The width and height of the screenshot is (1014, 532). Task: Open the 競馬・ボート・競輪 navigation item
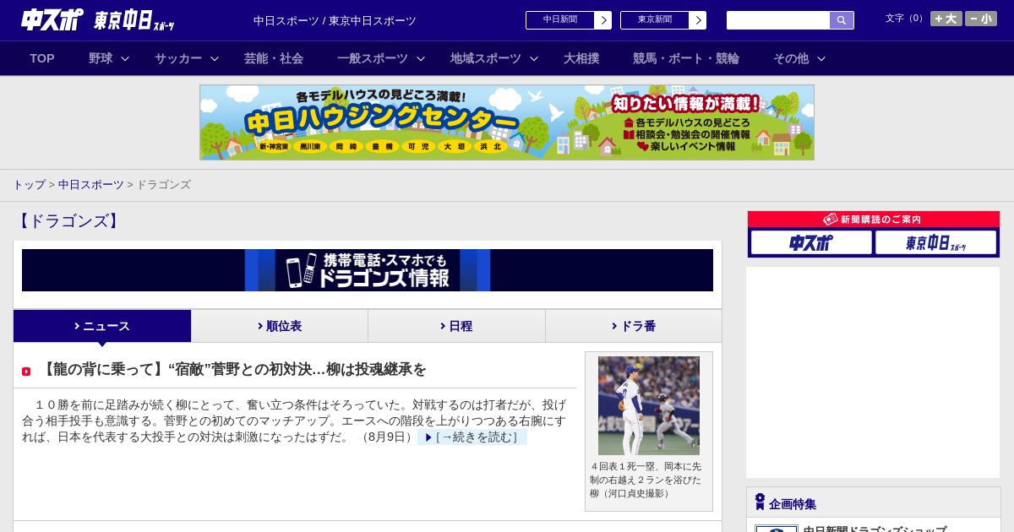pyautogui.click(x=686, y=58)
